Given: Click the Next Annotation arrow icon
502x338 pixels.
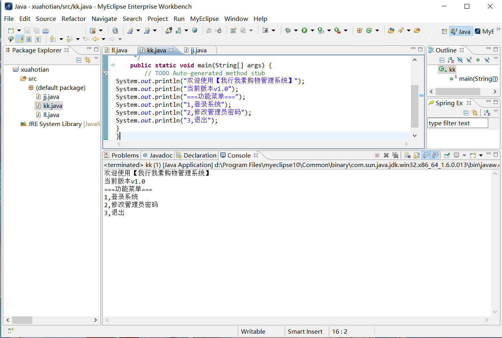Looking at the screenshot, I should click(52, 39).
